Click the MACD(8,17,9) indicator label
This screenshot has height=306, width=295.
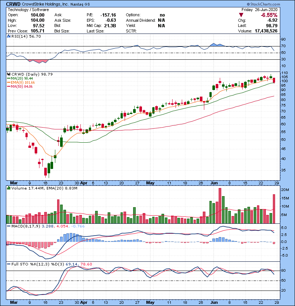point(26,226)
